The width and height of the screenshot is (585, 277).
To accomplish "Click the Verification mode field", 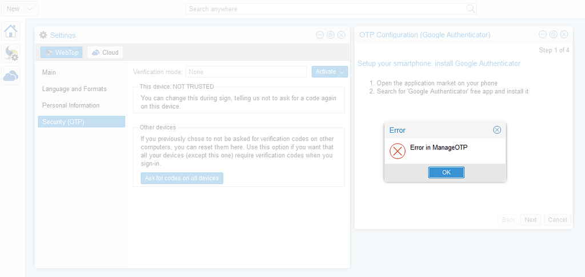I will tap(246, 72).
